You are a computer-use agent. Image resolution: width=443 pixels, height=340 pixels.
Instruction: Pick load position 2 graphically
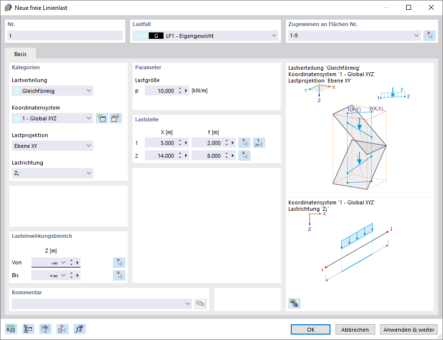click(x=244, y=155)
